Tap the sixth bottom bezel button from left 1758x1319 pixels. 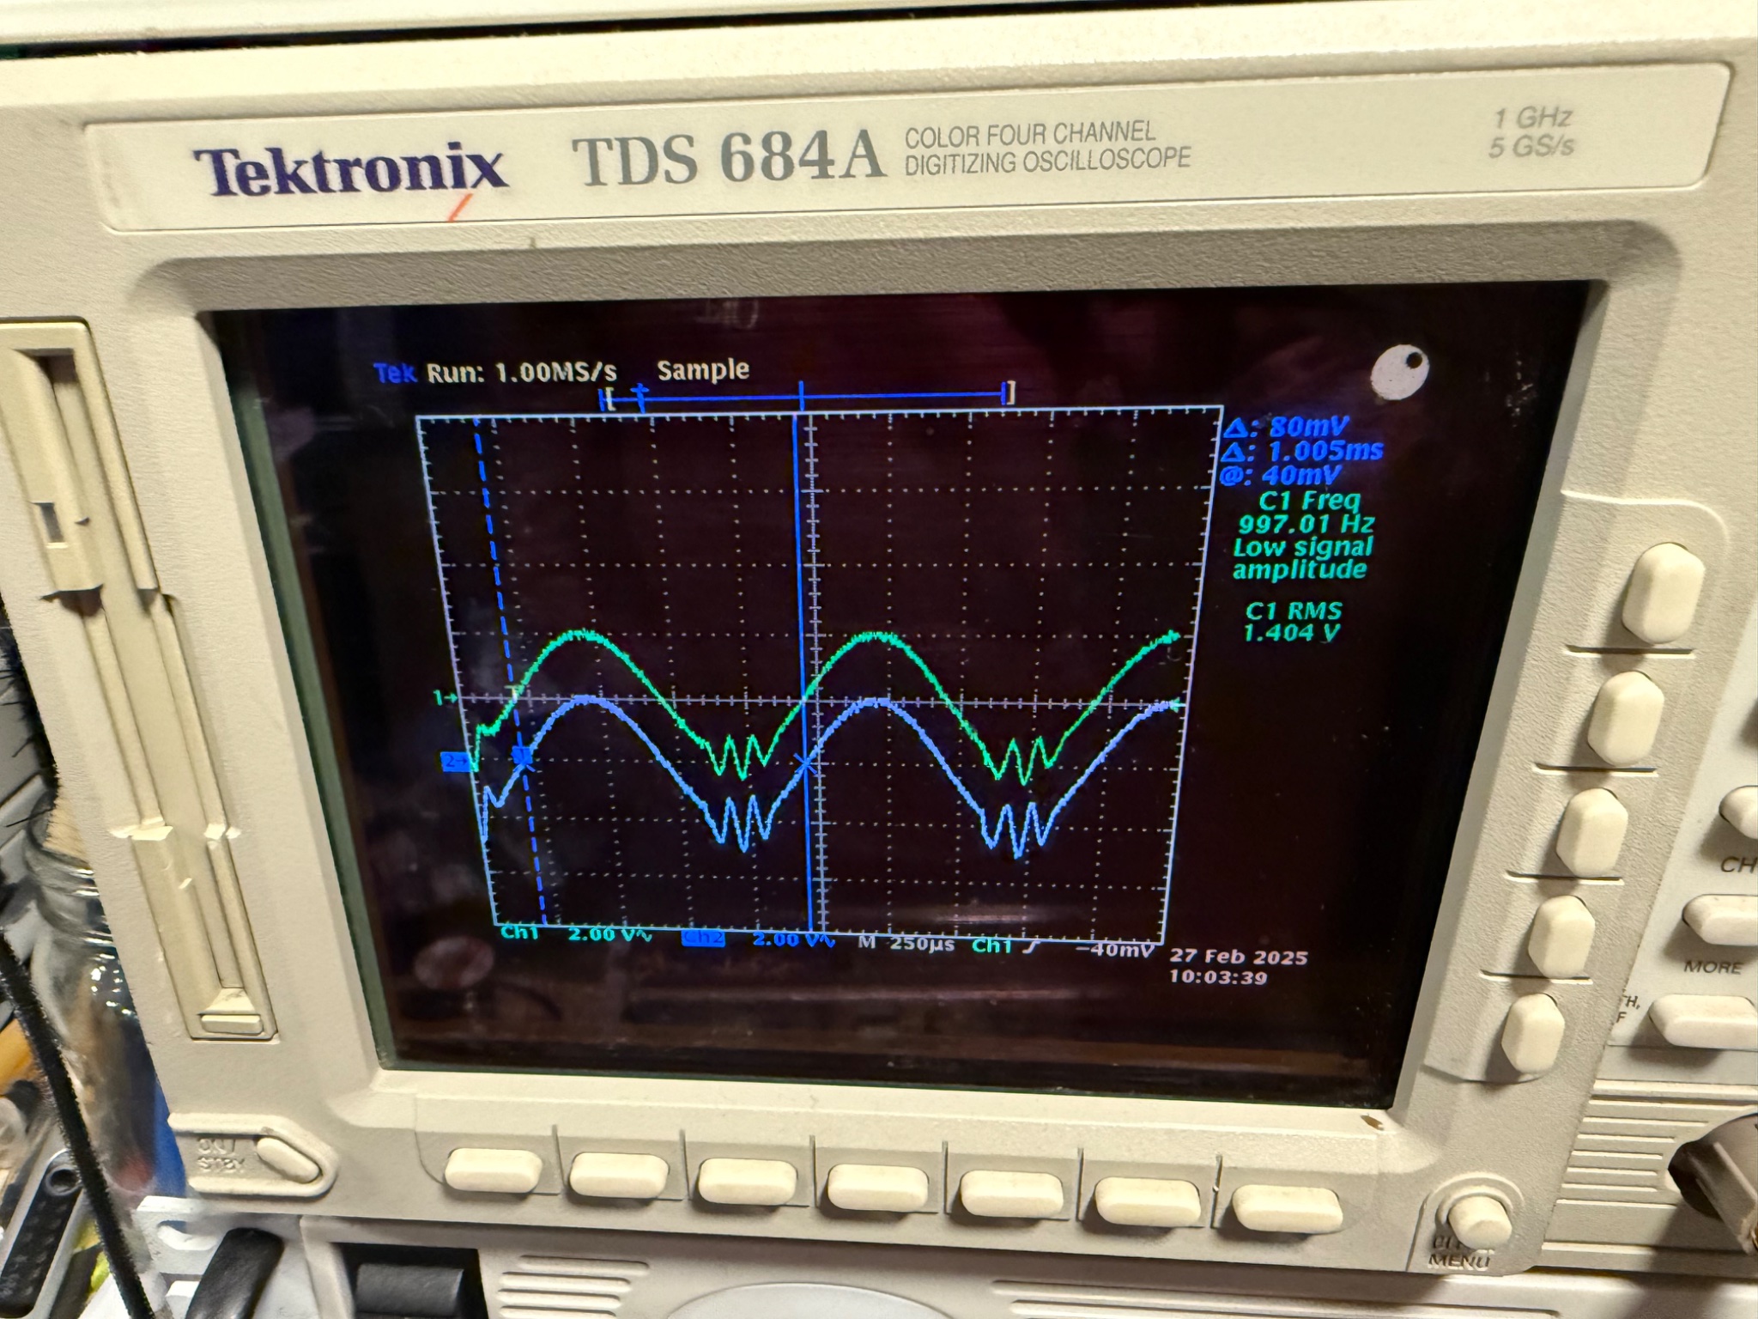coord(1149,1200)
